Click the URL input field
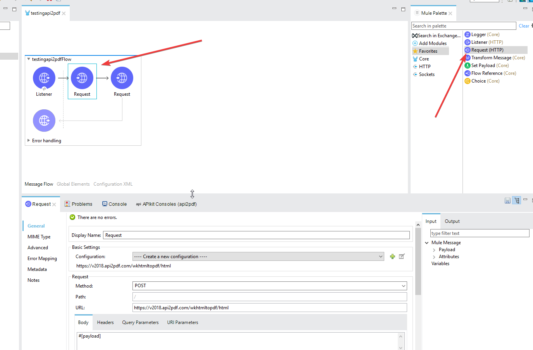The height and width of the screenshot is (350, 533). click(270, 308)
